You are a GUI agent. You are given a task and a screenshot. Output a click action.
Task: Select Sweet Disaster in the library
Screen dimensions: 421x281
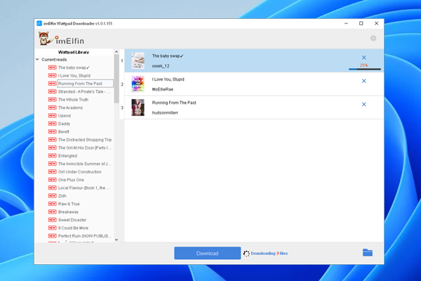72,220
